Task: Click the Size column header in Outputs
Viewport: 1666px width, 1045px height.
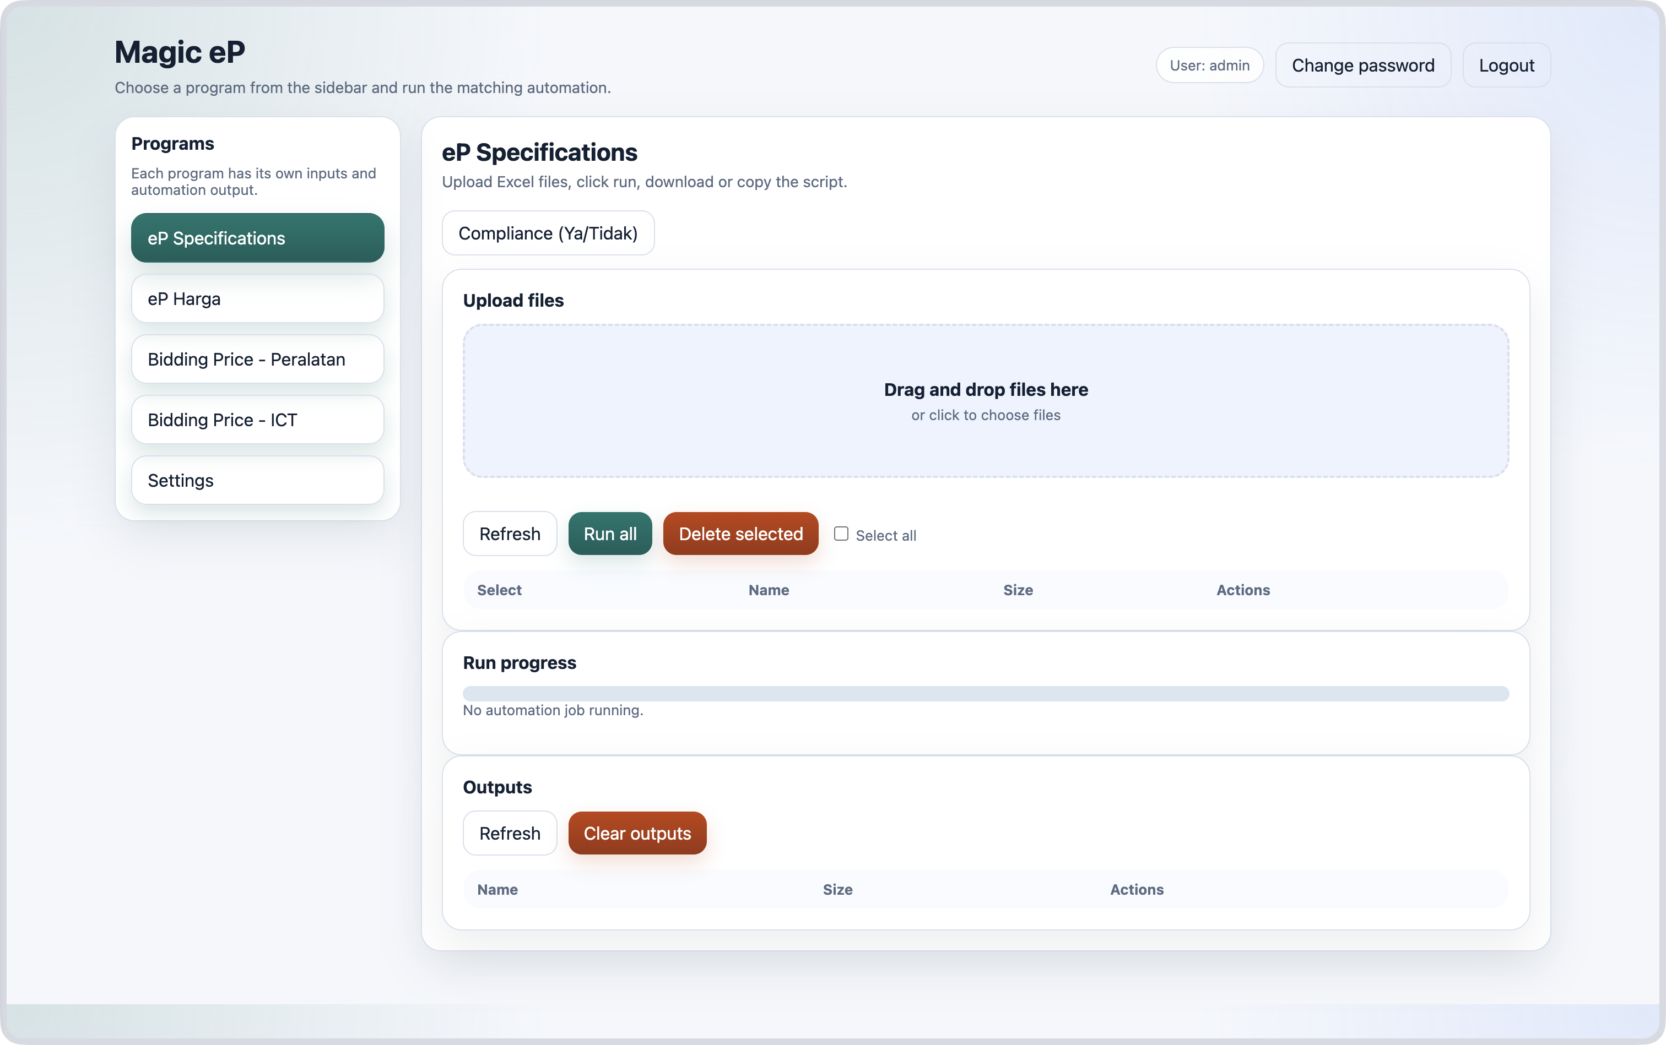Action: point(837,890)
